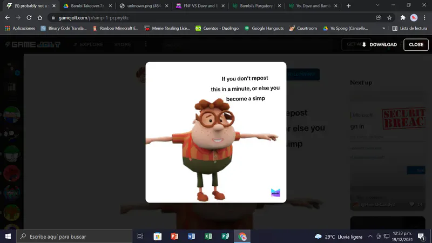432x243 pixels.
Task: Switch to the Vs. Dave and Bamb tab
Action: pos(313,6)
